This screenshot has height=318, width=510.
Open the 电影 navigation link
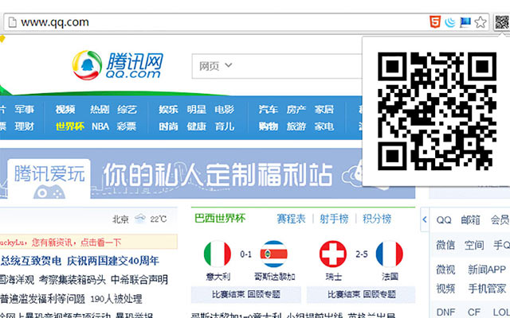tap(225, 110)
